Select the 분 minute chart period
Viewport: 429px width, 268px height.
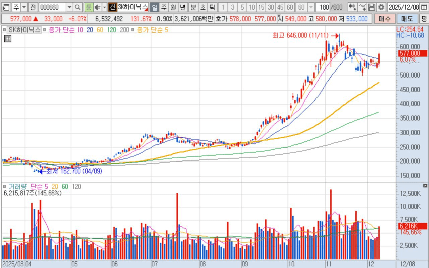click(193, 7)
